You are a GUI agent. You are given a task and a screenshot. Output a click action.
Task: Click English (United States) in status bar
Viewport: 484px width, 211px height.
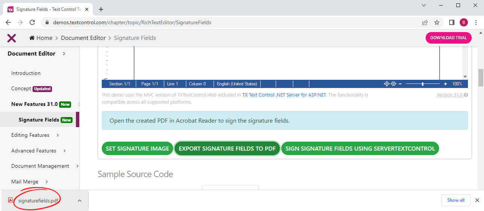(x=237, y=84)
